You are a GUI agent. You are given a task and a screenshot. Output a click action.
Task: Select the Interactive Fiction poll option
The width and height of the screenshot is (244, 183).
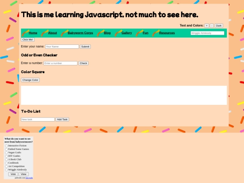[6, 146]
